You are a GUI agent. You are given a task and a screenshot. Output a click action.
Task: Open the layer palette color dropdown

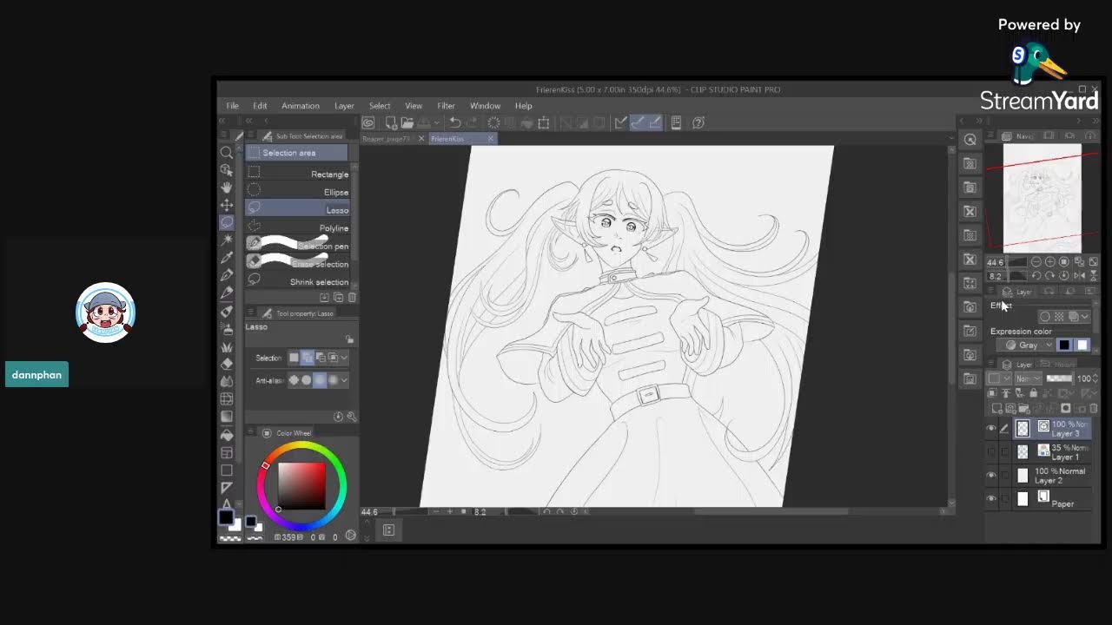click(999, 378)
